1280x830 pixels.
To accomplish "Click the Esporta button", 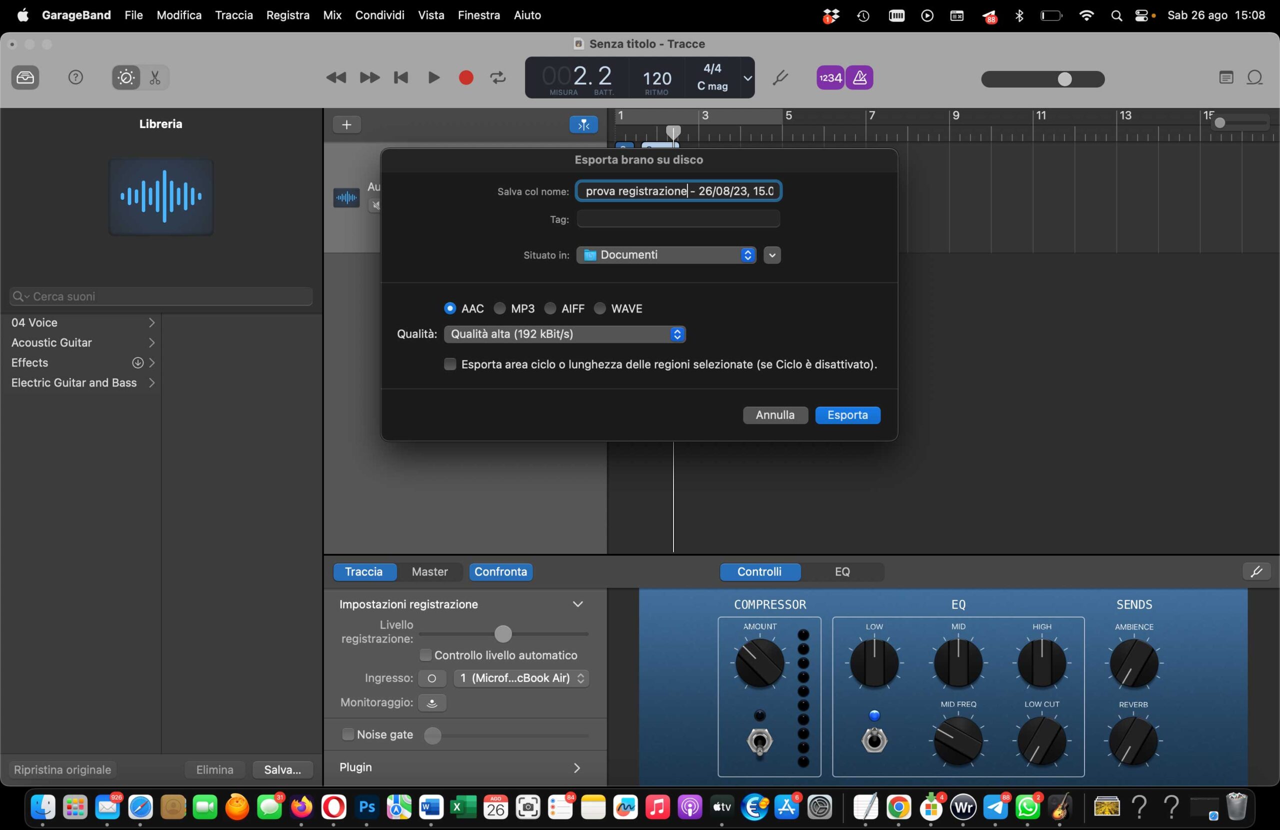I will pos(847,415).
